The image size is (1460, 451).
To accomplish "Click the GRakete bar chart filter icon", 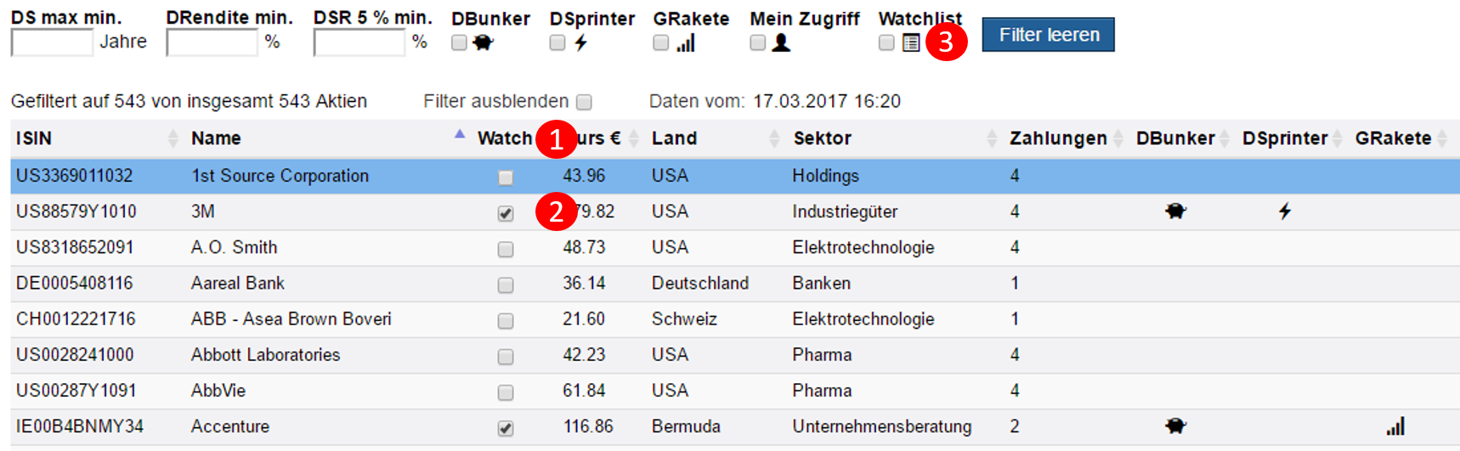I will (686, 42).
